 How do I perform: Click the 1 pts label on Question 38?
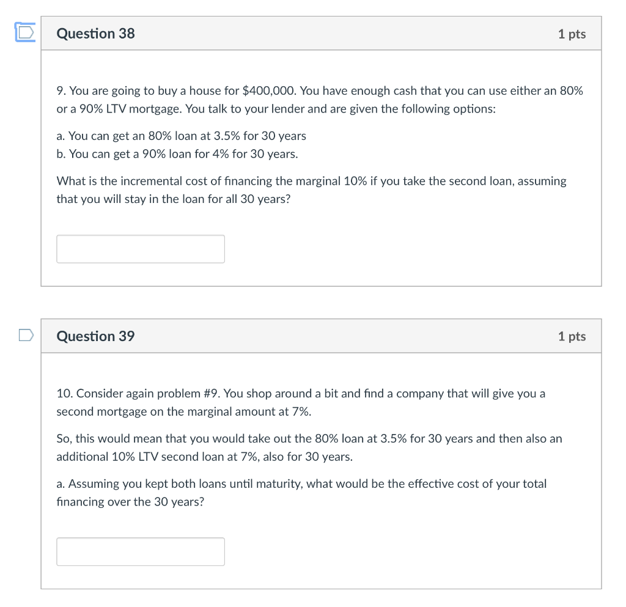[572, 34]
